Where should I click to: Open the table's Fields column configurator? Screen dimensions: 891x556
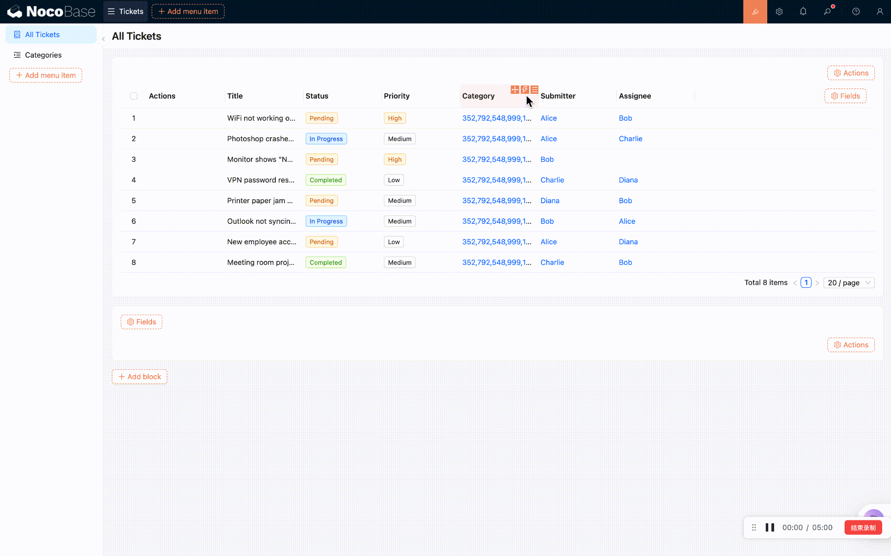point(845,96)
